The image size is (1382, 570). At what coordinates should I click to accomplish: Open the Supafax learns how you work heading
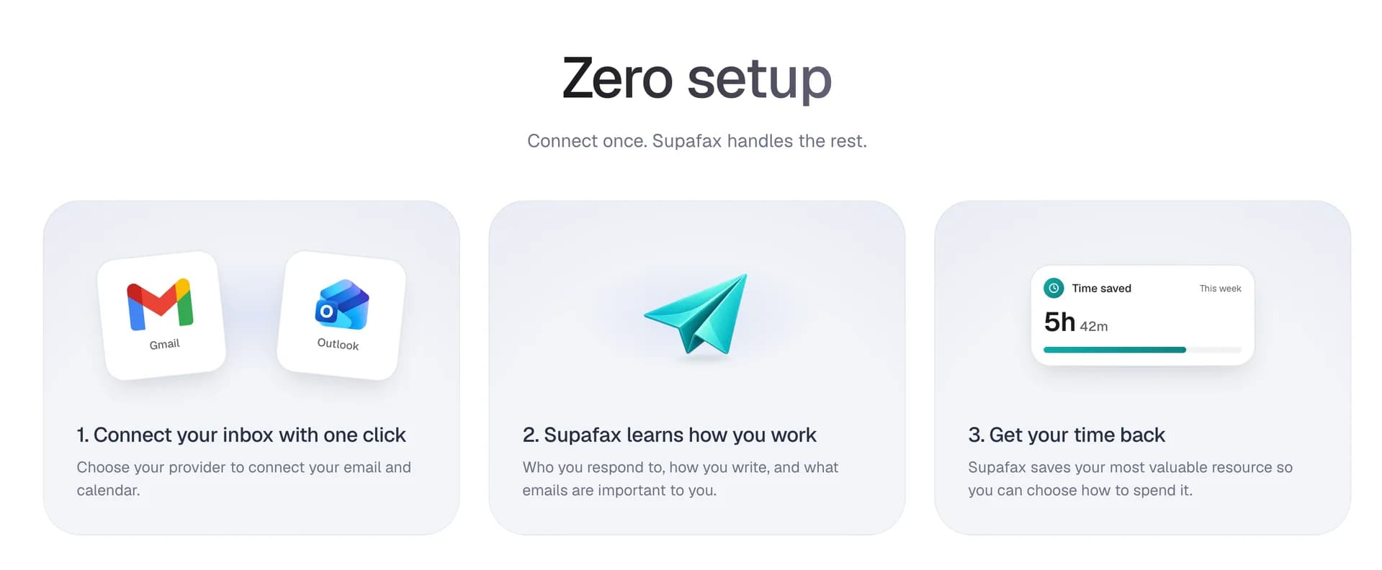point(669,435)
